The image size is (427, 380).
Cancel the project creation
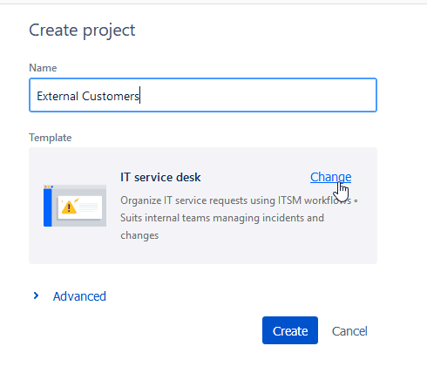[x=349, y=331]
